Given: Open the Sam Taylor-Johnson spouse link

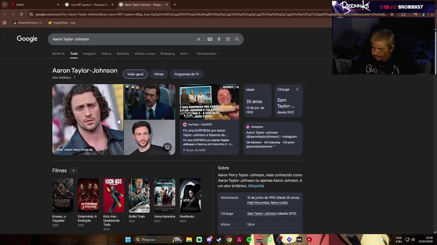Looking at the screenshot, I should coord(262,213).
